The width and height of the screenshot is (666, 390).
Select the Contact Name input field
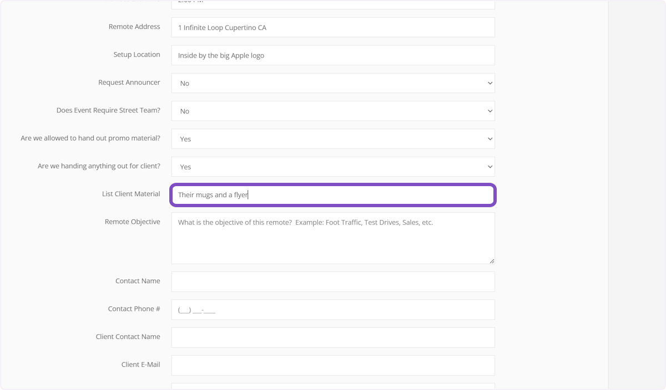pos(332,281)
